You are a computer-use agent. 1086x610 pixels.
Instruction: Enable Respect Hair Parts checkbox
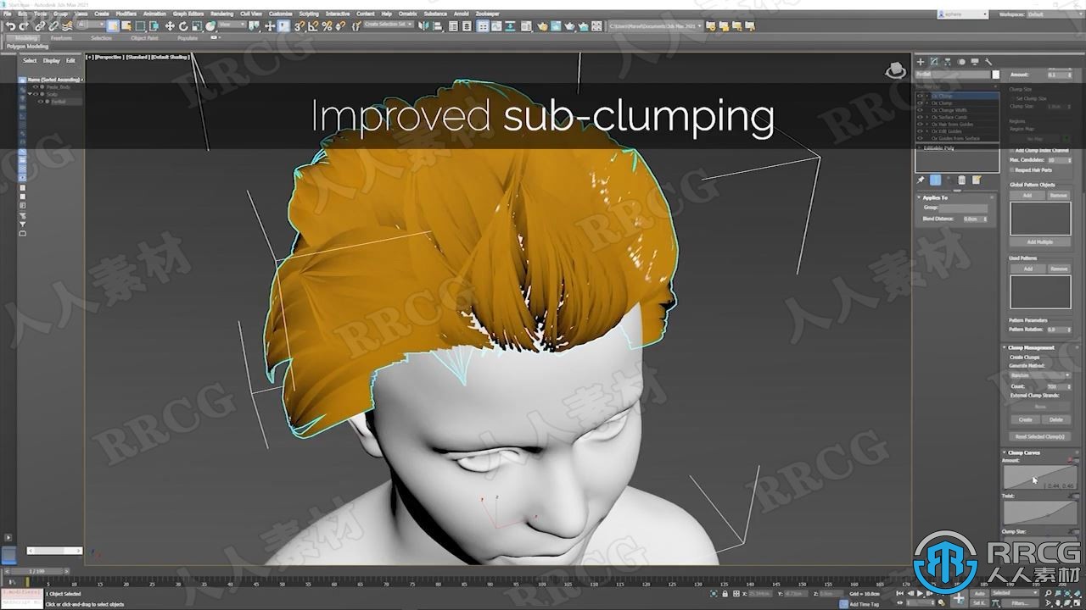coord(1012,170)
